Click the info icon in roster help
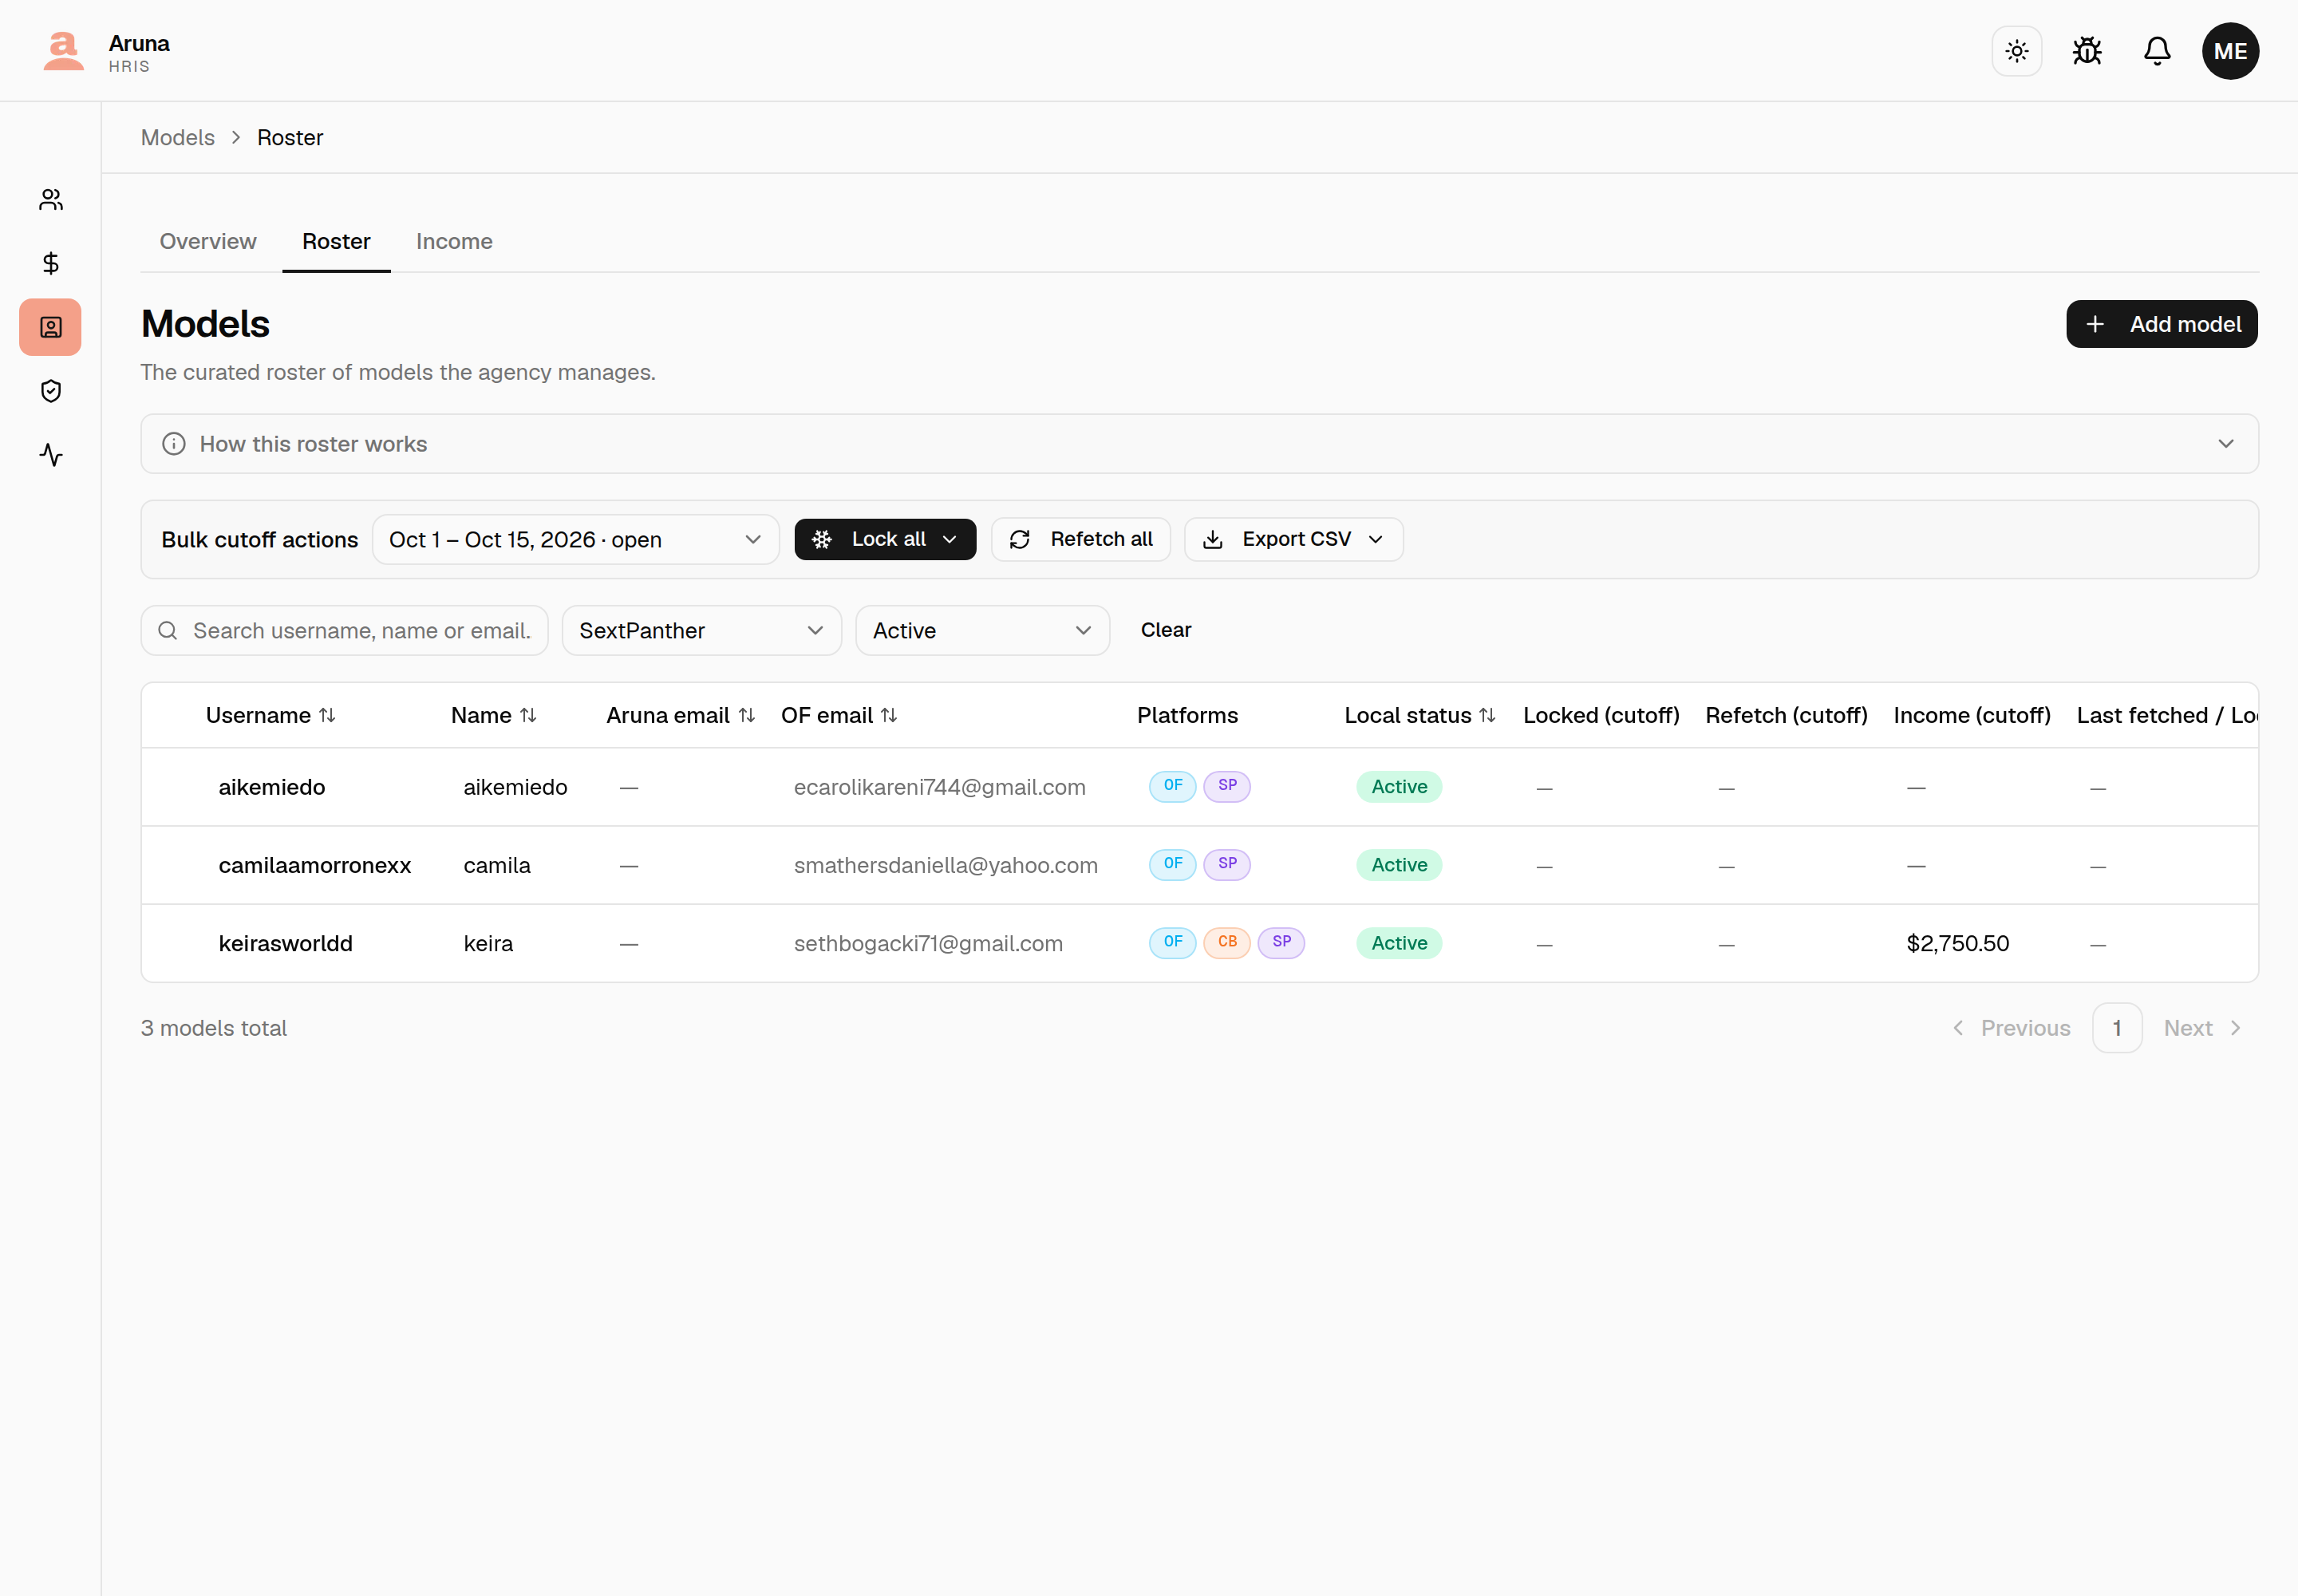Screen dimensions: 2298x1596 coord(174,444)
